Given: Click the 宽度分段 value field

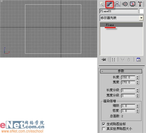Looking at the screenshot, I should click(128, 95).
